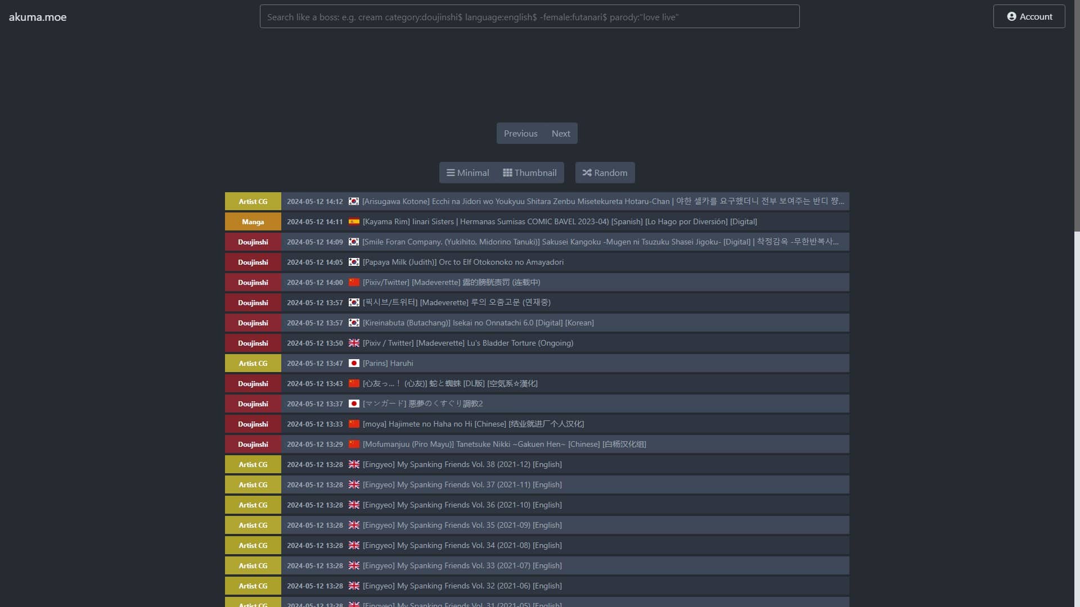The image size is (1080, 607).
Task: Open the akuma.moe home link
Action: [38, 17]
